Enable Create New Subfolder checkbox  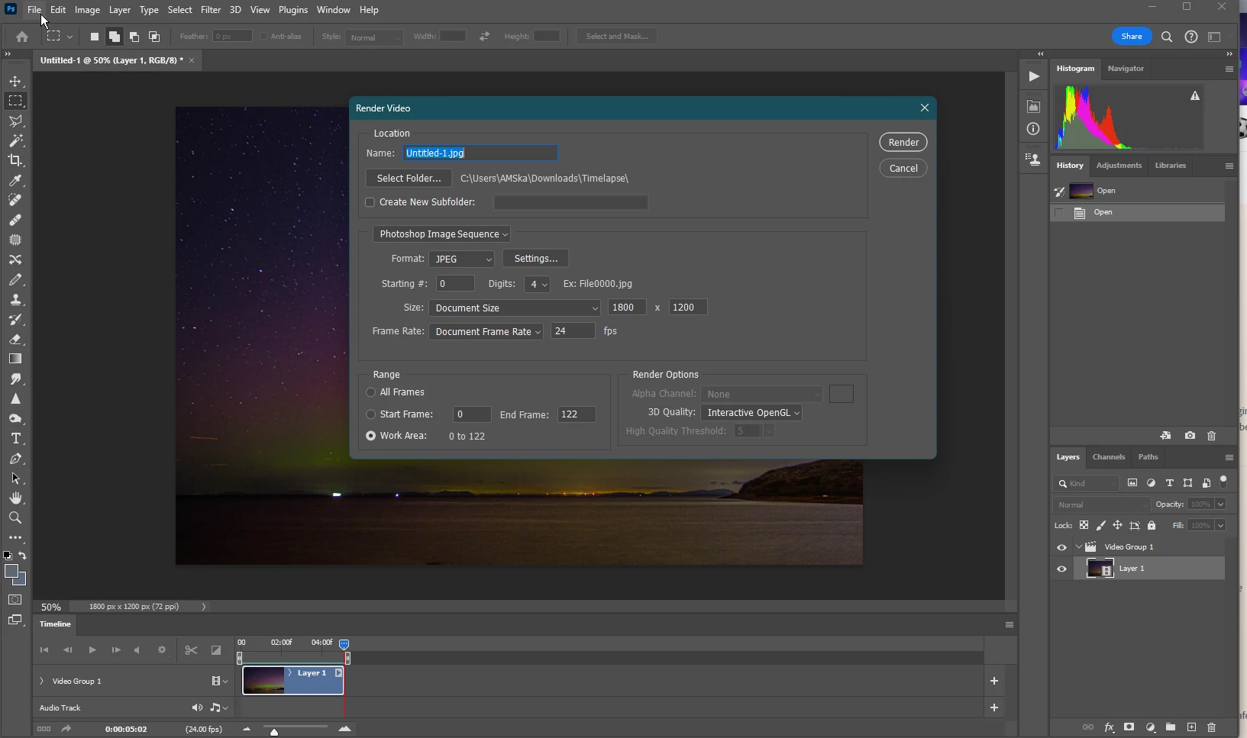(x=370, y=202)
